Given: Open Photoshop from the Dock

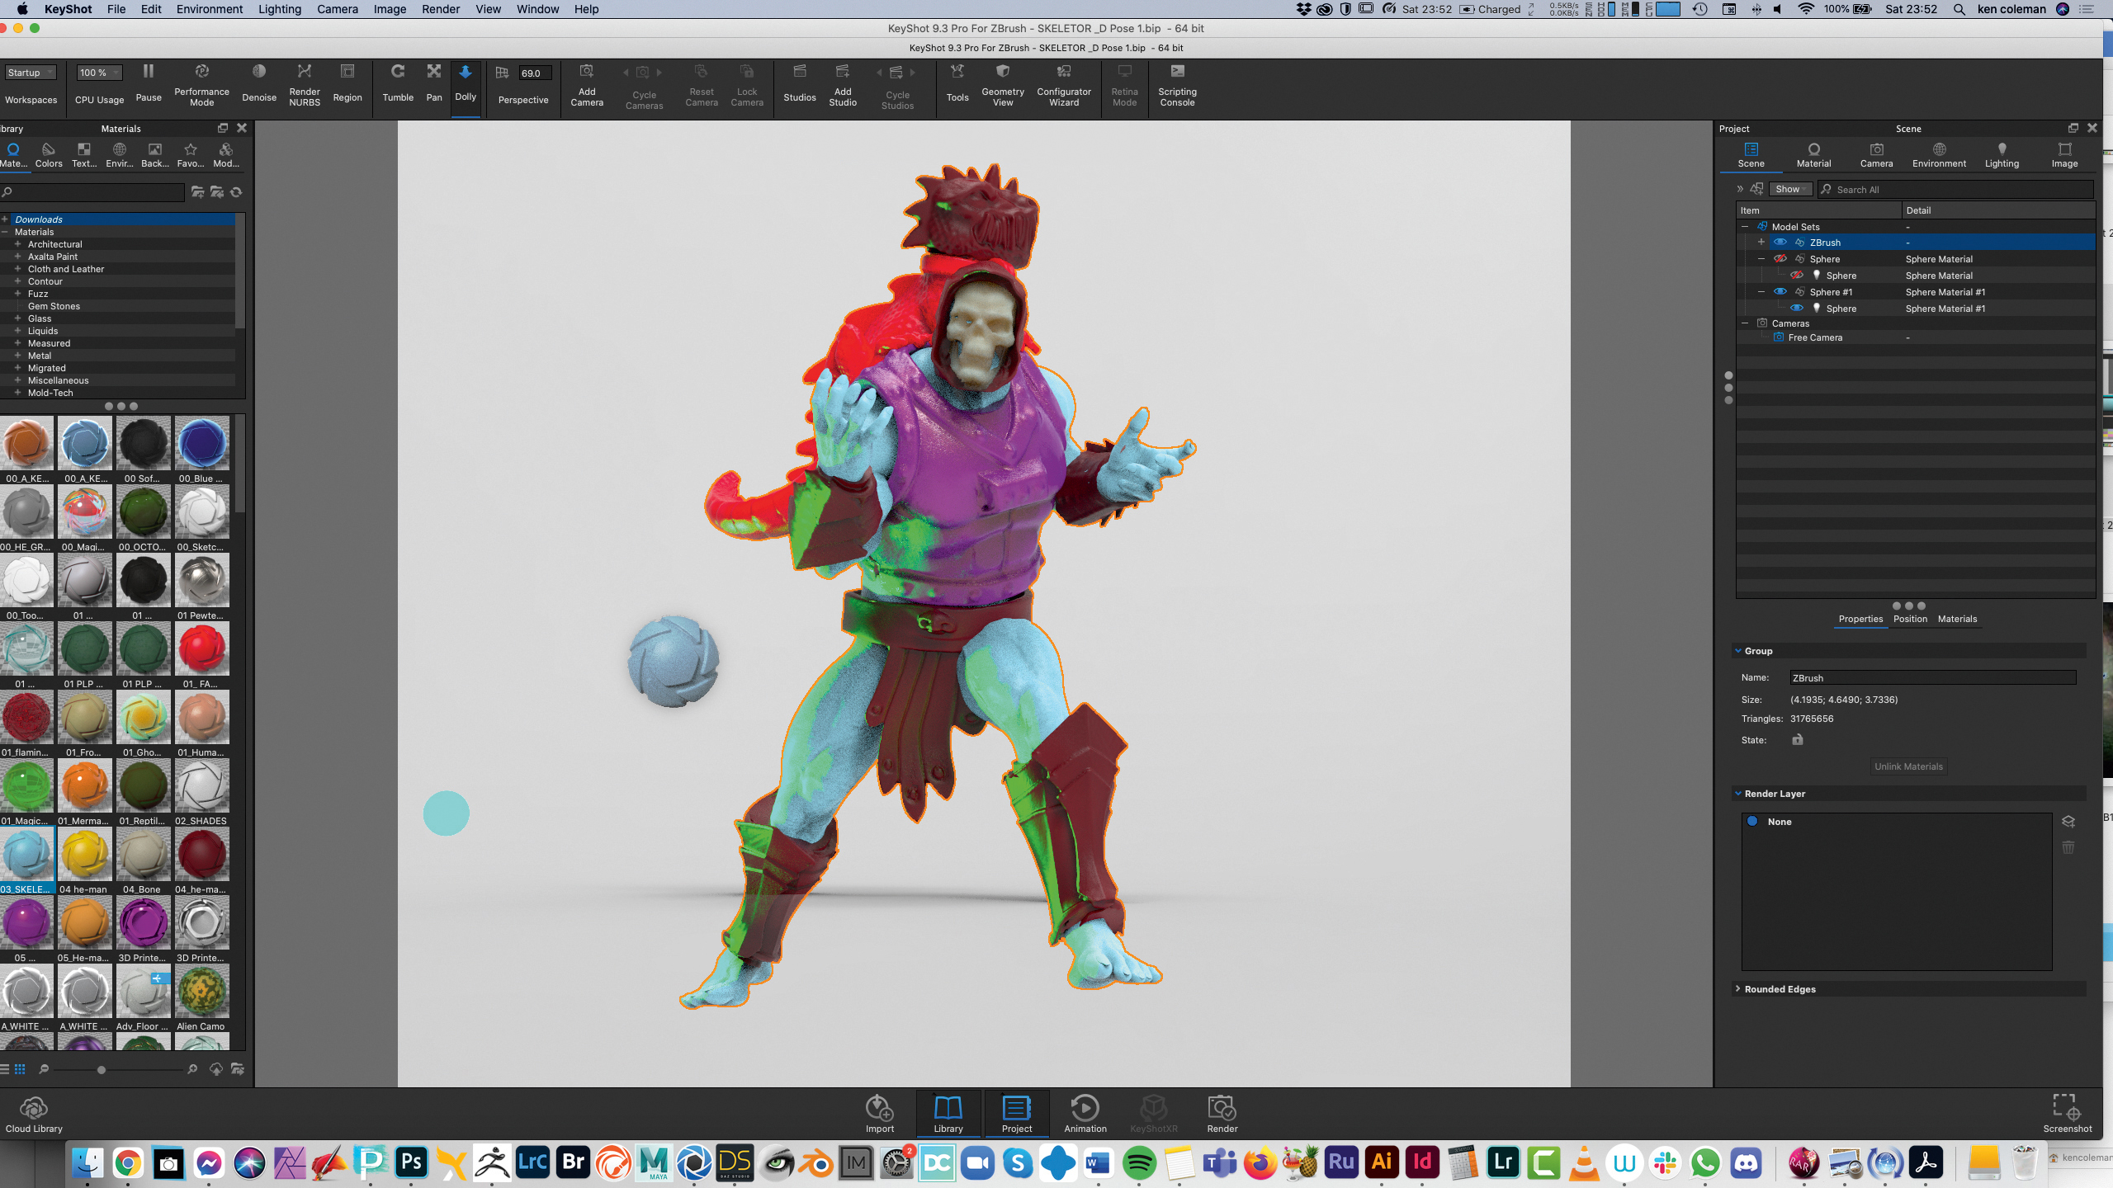Looking at the screenshot, I should click(x=411, y=1163).
